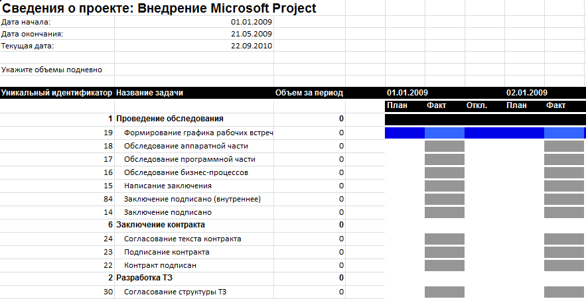This screenshot has height=299, width=586.
Task: Select the 'Уникальный идентификатор' column header
Action: tap(57, 93)
